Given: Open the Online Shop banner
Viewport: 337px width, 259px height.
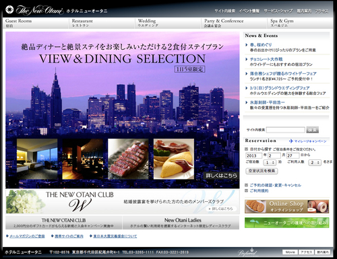Looking at the screenshot, I should click(x=286, y=207).
